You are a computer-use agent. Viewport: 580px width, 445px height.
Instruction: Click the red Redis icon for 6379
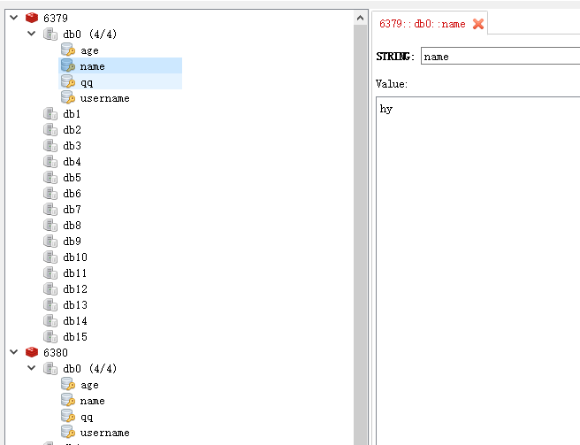(32, 18)
